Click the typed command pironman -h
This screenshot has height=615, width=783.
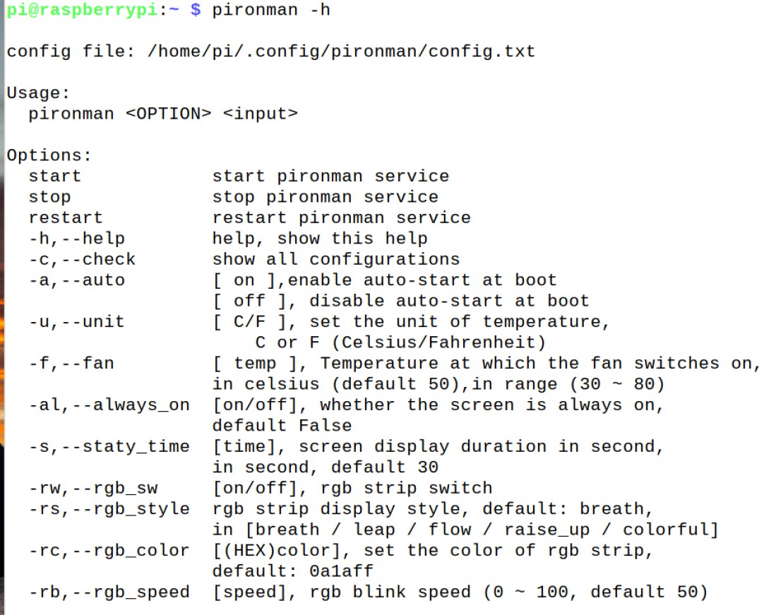coord(270,10)
